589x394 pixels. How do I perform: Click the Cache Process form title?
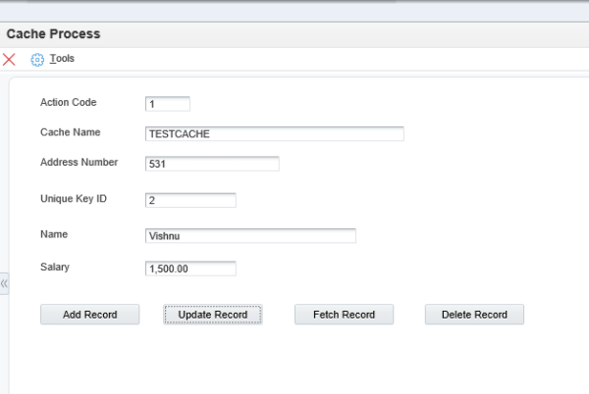coord(53,34)
